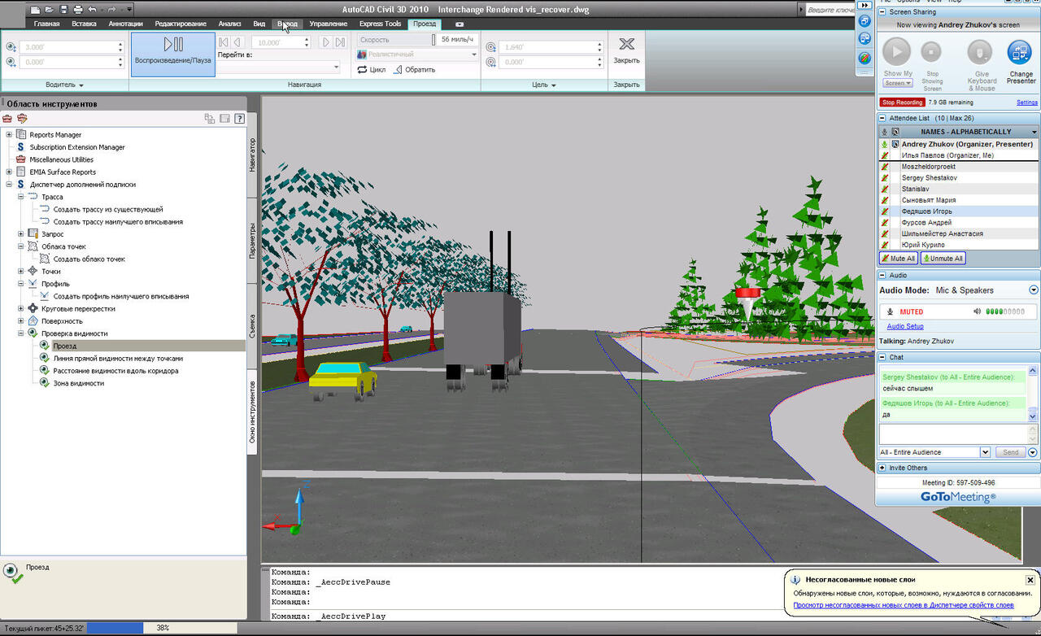Open the Names - Alphabetically sort dropdown
1041x636 pixels.
click(x=1034, y=132)
